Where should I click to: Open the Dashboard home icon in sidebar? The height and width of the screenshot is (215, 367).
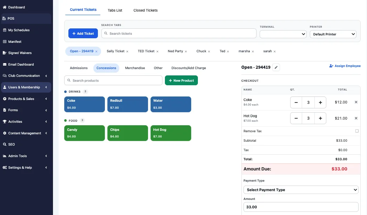pos(5,7)
